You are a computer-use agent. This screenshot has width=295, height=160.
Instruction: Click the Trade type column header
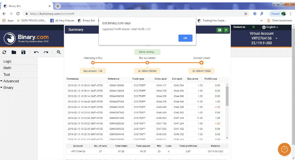(138, 79)
